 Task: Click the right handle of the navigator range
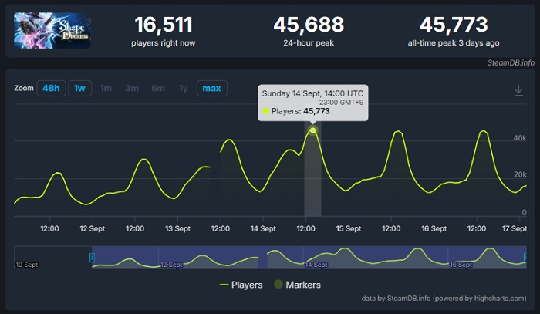tap(525, 257)
